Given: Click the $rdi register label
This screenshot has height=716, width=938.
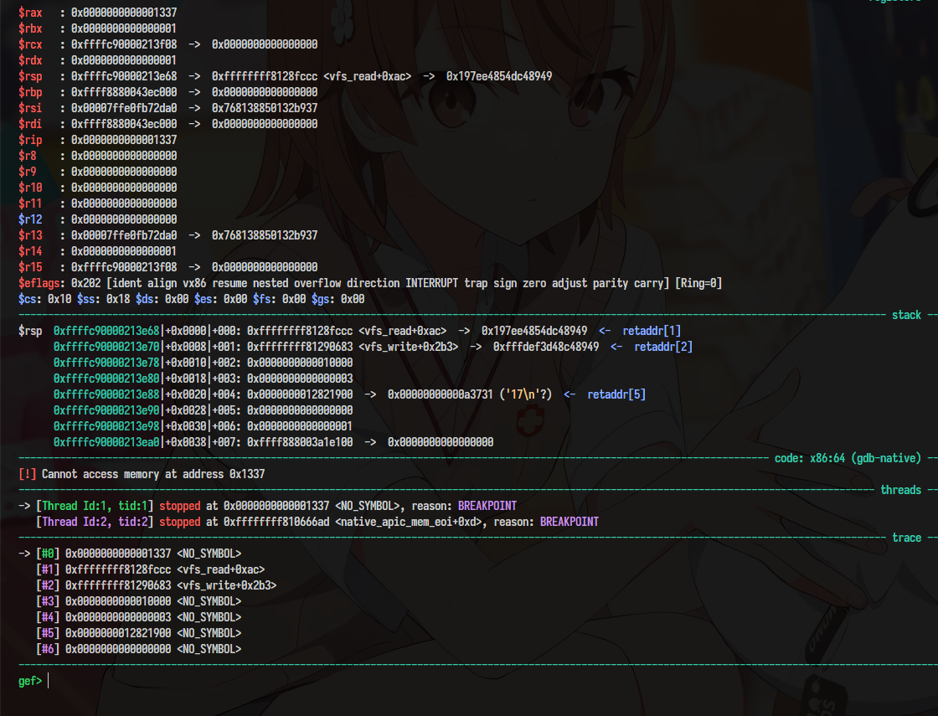Looking at the screenshot, I should [x=30, y=124].
